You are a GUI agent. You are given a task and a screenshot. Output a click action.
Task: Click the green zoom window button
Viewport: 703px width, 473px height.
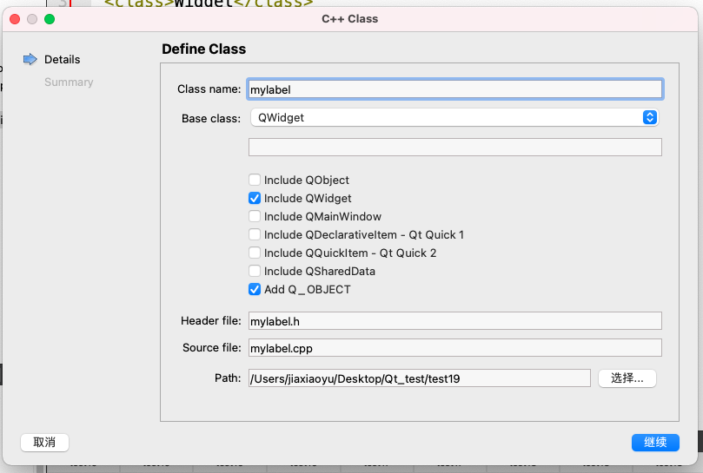tap(50, 19)
